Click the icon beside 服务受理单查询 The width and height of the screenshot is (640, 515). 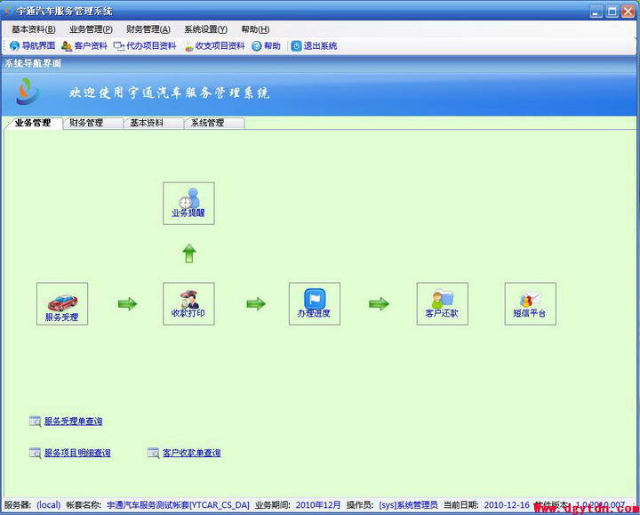point(35,421)
